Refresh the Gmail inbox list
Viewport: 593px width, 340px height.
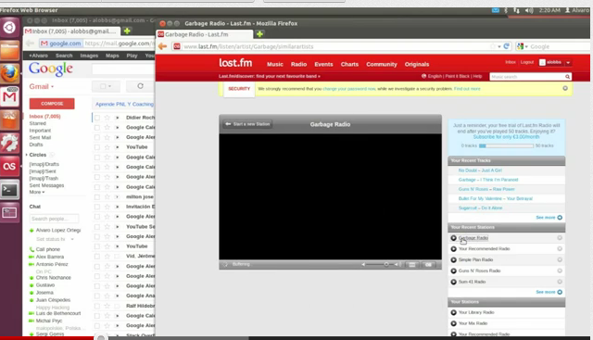pos(140,86)
